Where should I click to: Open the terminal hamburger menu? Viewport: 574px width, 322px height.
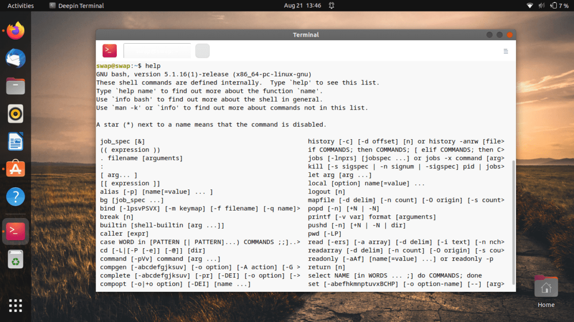505,51
